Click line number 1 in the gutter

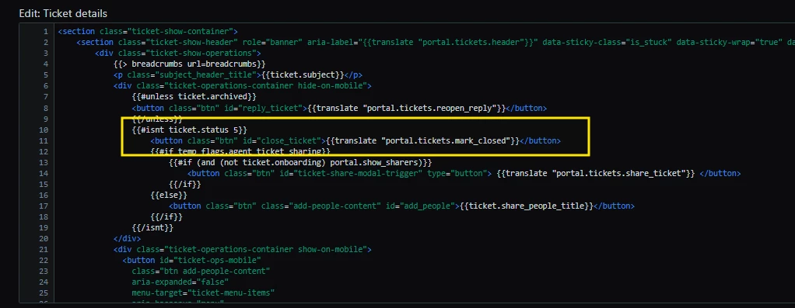[46, 31]
